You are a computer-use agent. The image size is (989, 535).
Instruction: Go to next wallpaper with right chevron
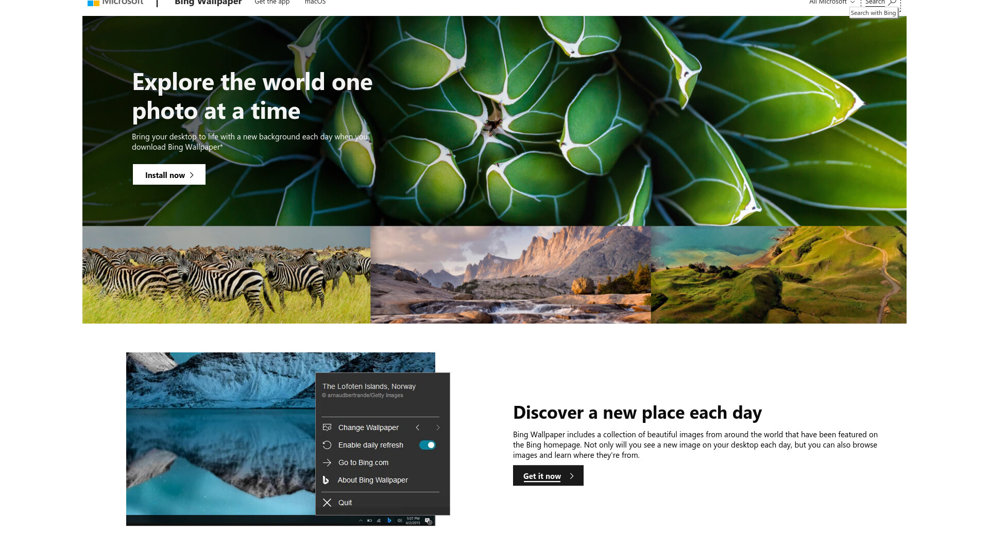438,427
